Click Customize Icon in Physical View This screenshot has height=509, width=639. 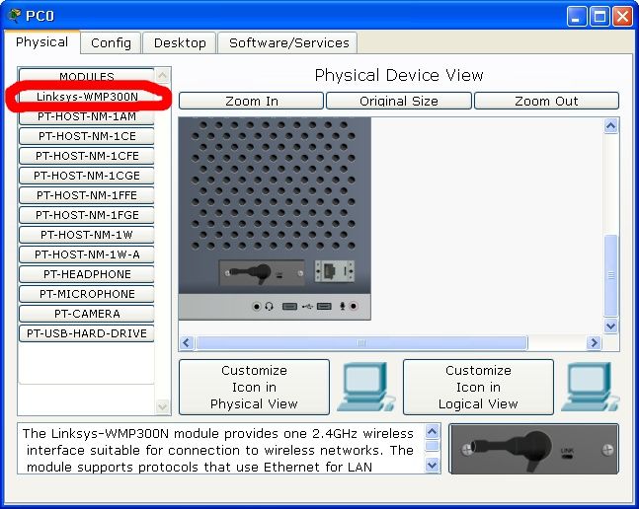coord(254,387)
